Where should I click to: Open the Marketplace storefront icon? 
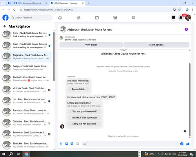[x=115, y=18]
